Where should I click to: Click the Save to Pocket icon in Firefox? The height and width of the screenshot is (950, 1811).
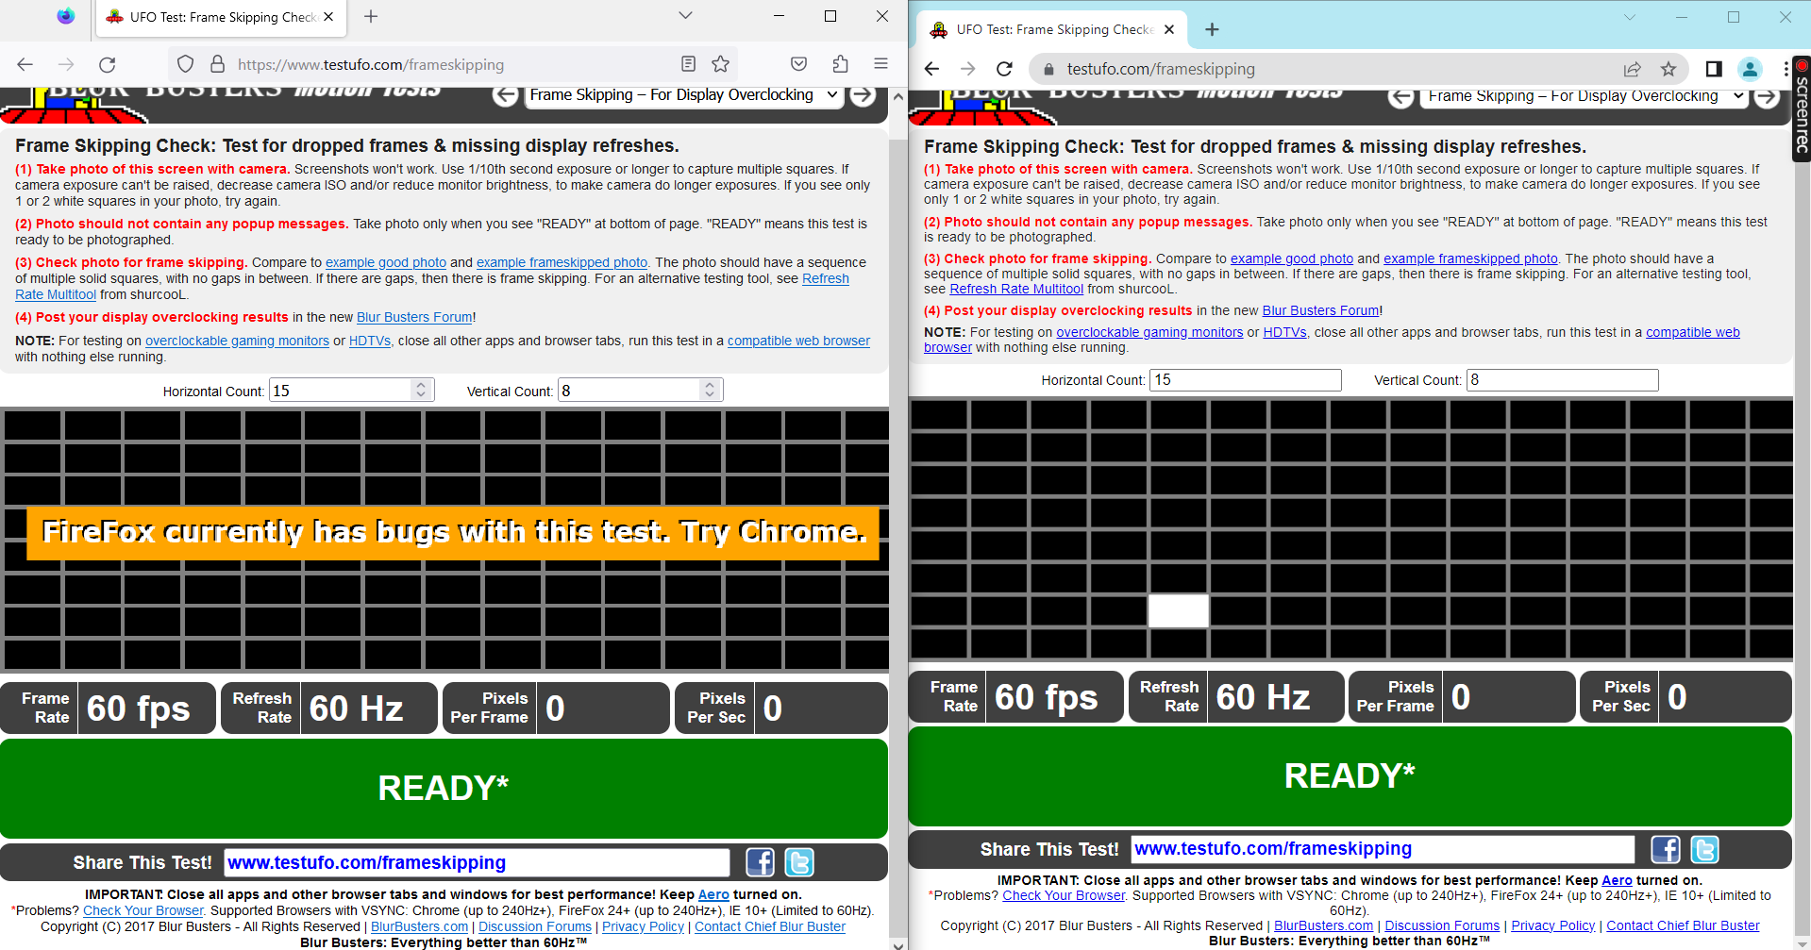(x=798, y=64)
